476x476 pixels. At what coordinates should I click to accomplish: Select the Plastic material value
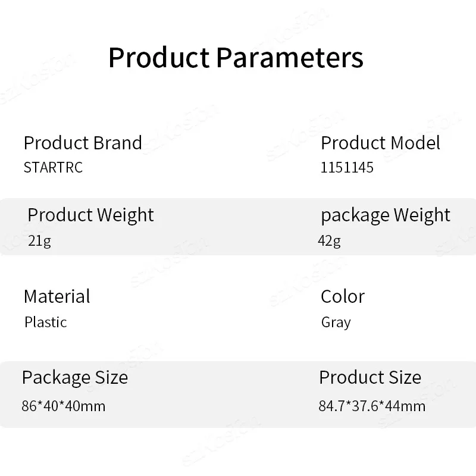[x=45, y=322]
